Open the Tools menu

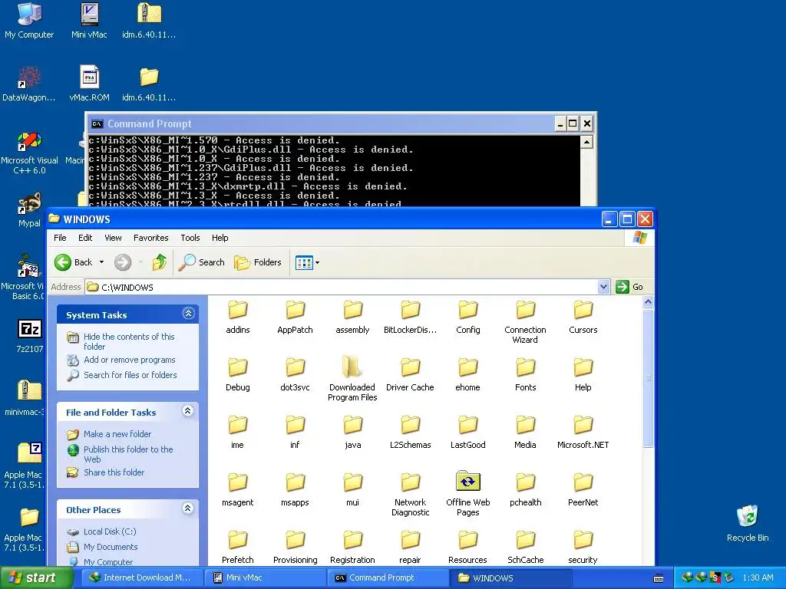[x=190, y=238]
